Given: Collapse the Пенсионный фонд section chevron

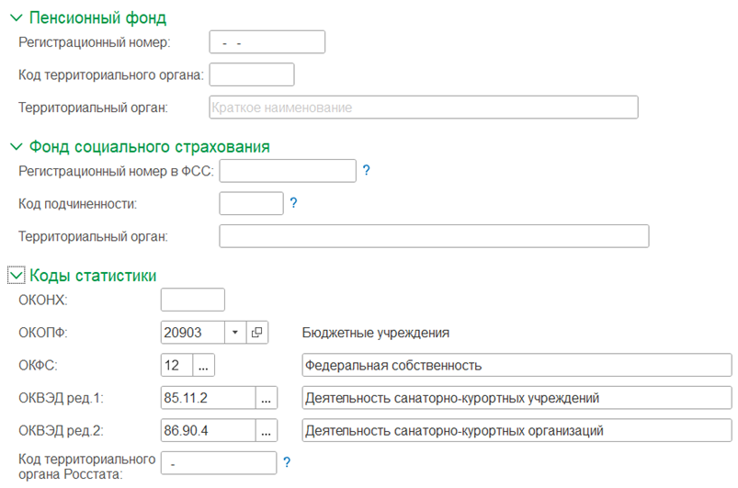Looking at the screenshot, I should [x=17, y=18].
